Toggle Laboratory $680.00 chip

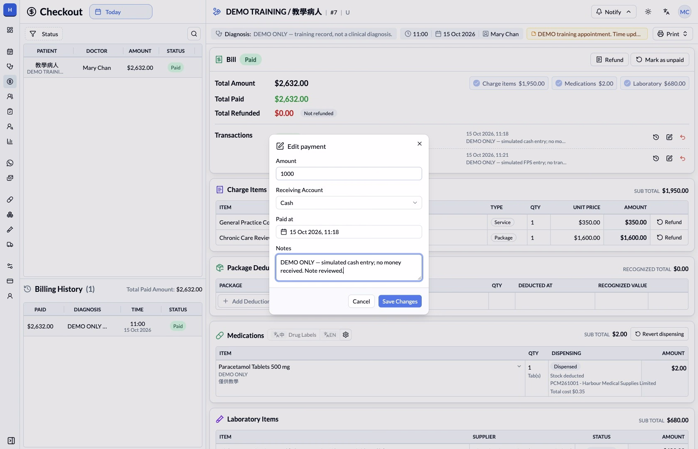(655, 83)
